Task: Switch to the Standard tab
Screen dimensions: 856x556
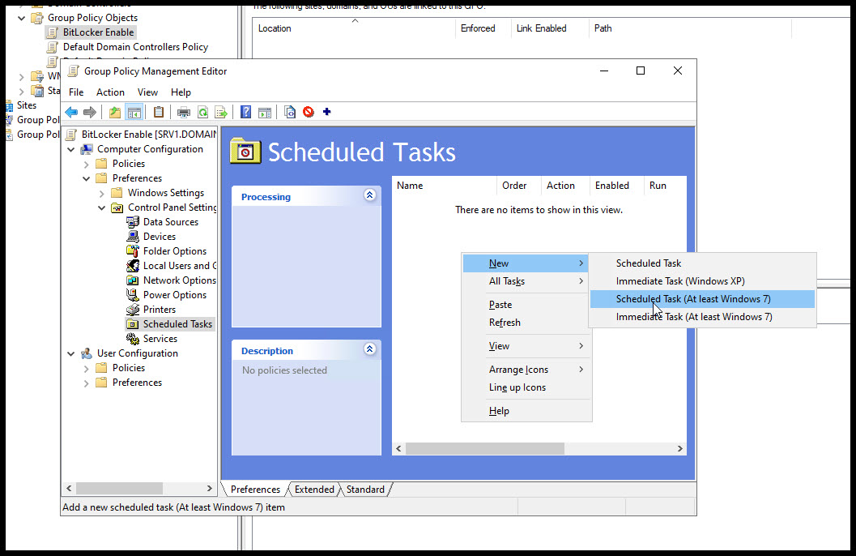Action: [x=364, y=489]
